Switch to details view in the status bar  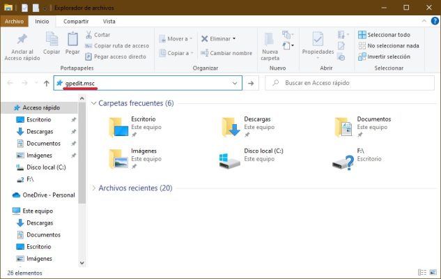tap(422, 272)
